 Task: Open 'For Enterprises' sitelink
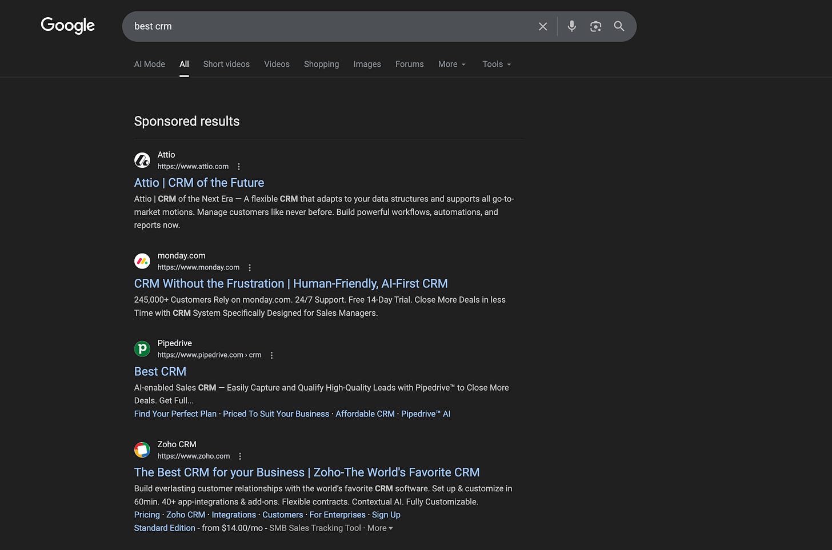pyautogui.click(x=337, y=515)
